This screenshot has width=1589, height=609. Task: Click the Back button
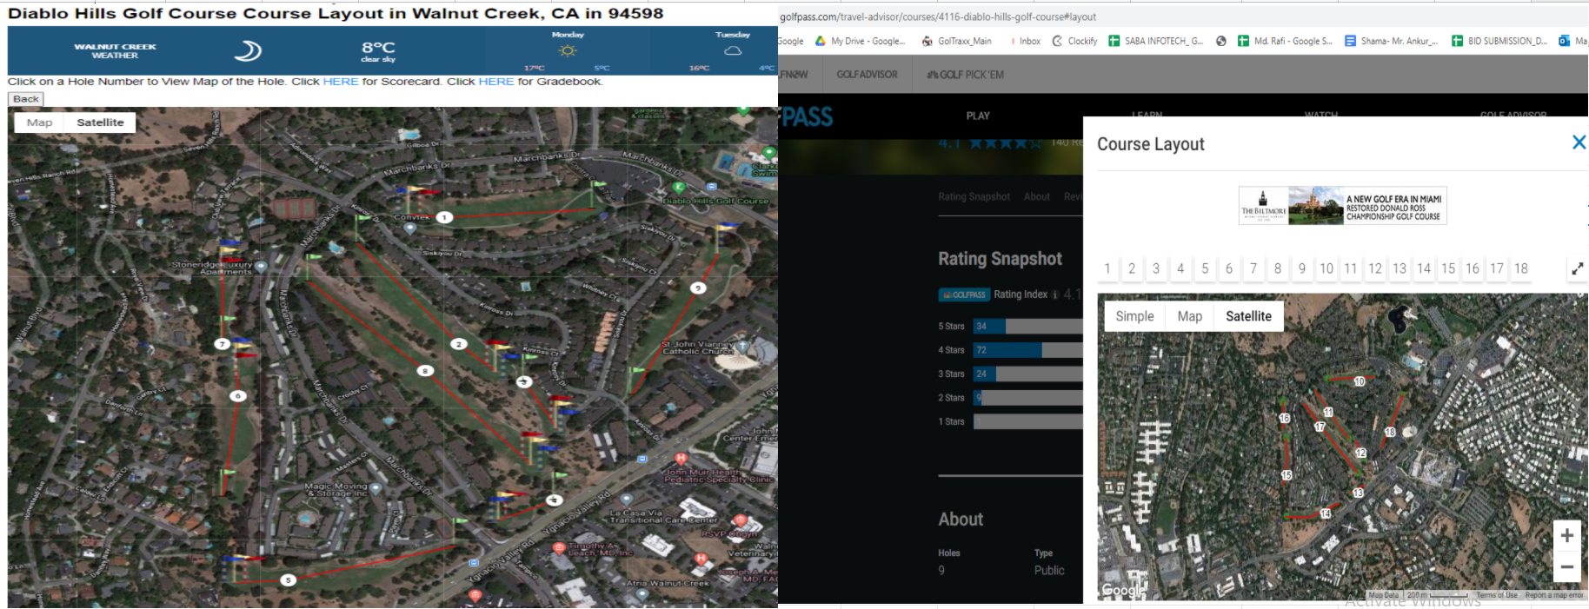(x=26, y=99)
